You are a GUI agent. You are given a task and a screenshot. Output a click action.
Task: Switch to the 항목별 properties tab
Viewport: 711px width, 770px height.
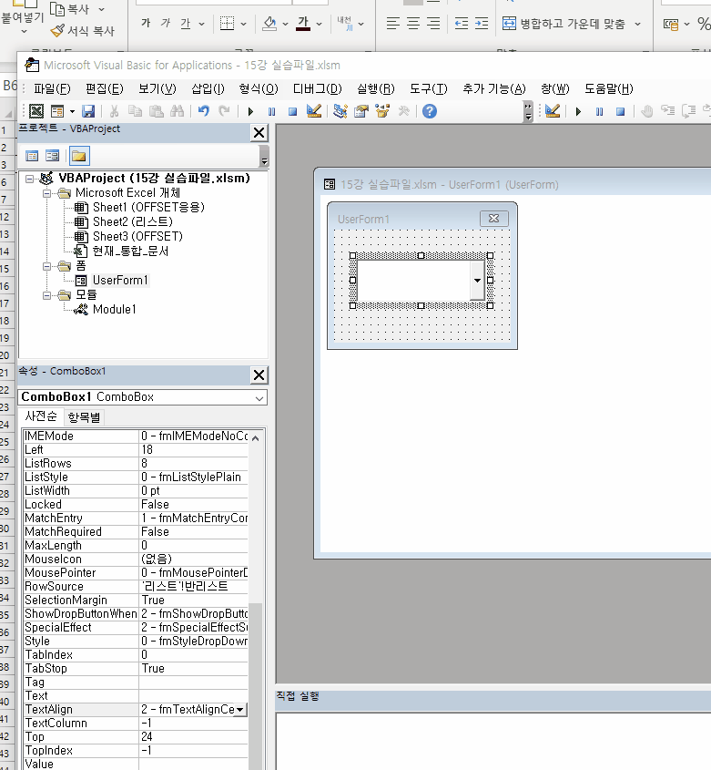[x=84, y=417]
